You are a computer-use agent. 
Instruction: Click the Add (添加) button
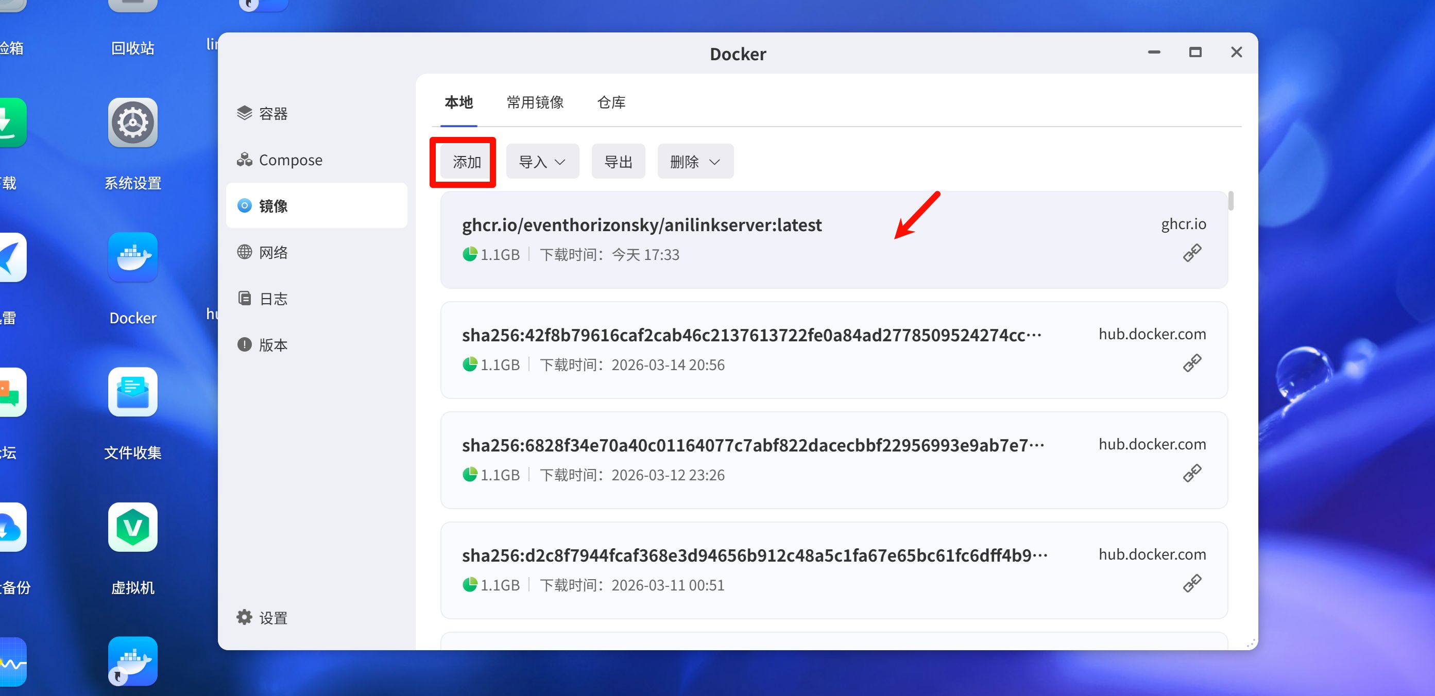pos(466,162)
